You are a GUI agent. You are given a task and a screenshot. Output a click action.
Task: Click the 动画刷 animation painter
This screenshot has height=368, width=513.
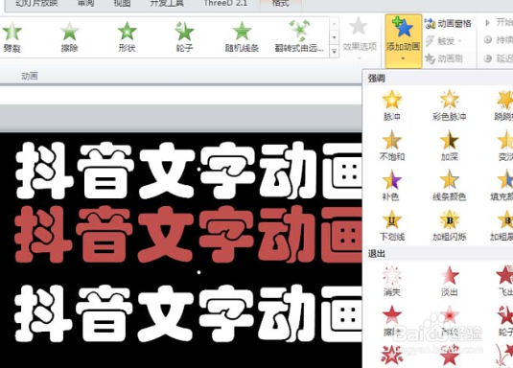[444, 58]
